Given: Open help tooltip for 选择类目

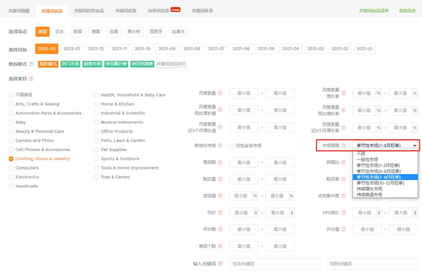Looking at the screenshot, I should coord(32,79).
